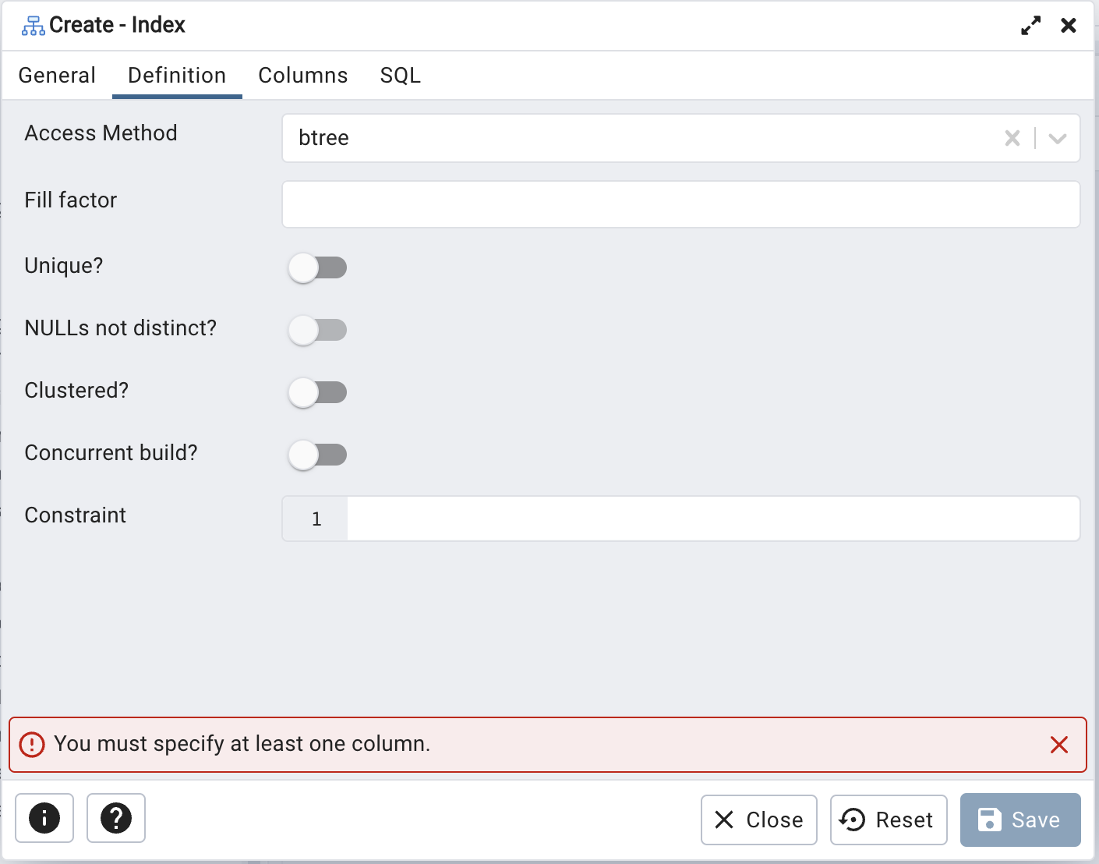Dismiss the column error message

point(1058,745)
